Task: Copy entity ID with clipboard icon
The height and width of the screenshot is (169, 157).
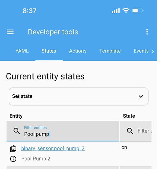Action: [x=13, y=149]
